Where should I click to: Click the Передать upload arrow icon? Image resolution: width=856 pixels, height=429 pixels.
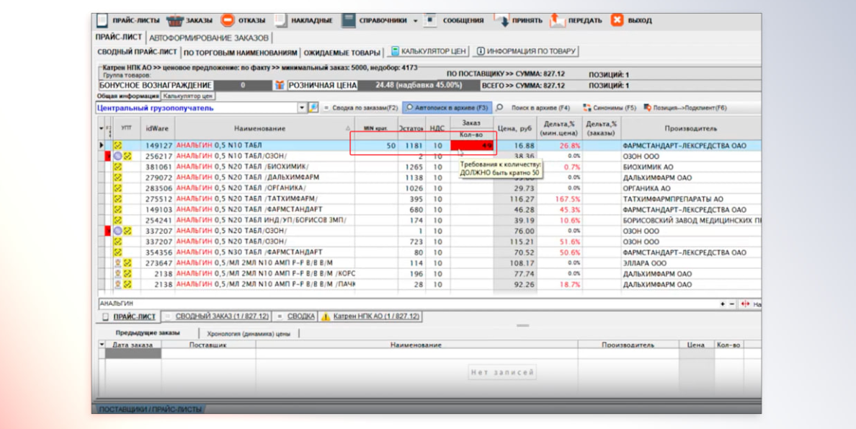558,21
